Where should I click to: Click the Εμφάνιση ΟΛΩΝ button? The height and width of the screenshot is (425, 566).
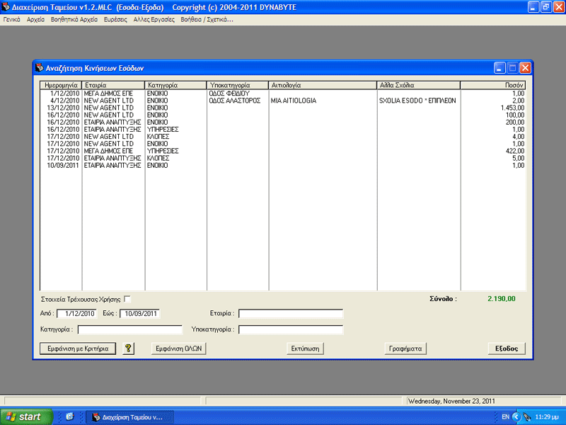179,348
